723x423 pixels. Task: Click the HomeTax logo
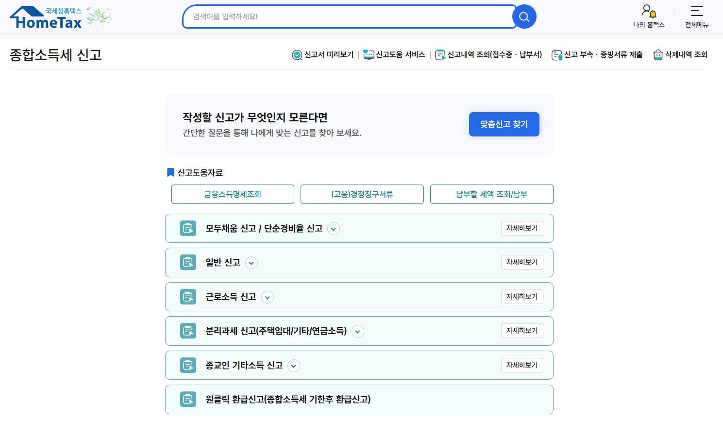[x=46, y=17]
